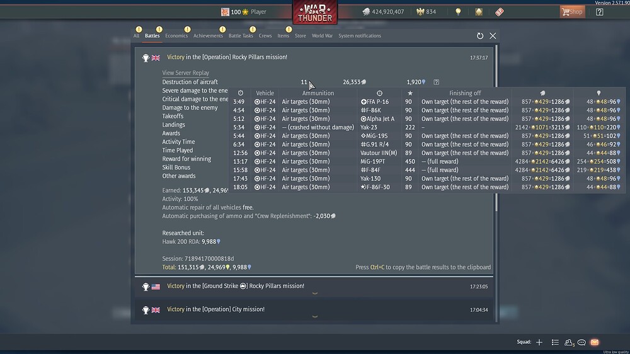
Task: Click the trophy icon of Rocky Pillars Operation victory
Action: (146, 58)
